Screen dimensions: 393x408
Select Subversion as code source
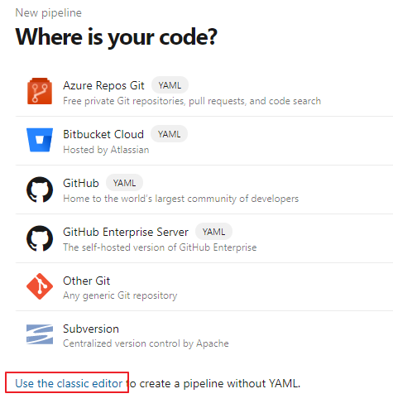coord(204,335)
